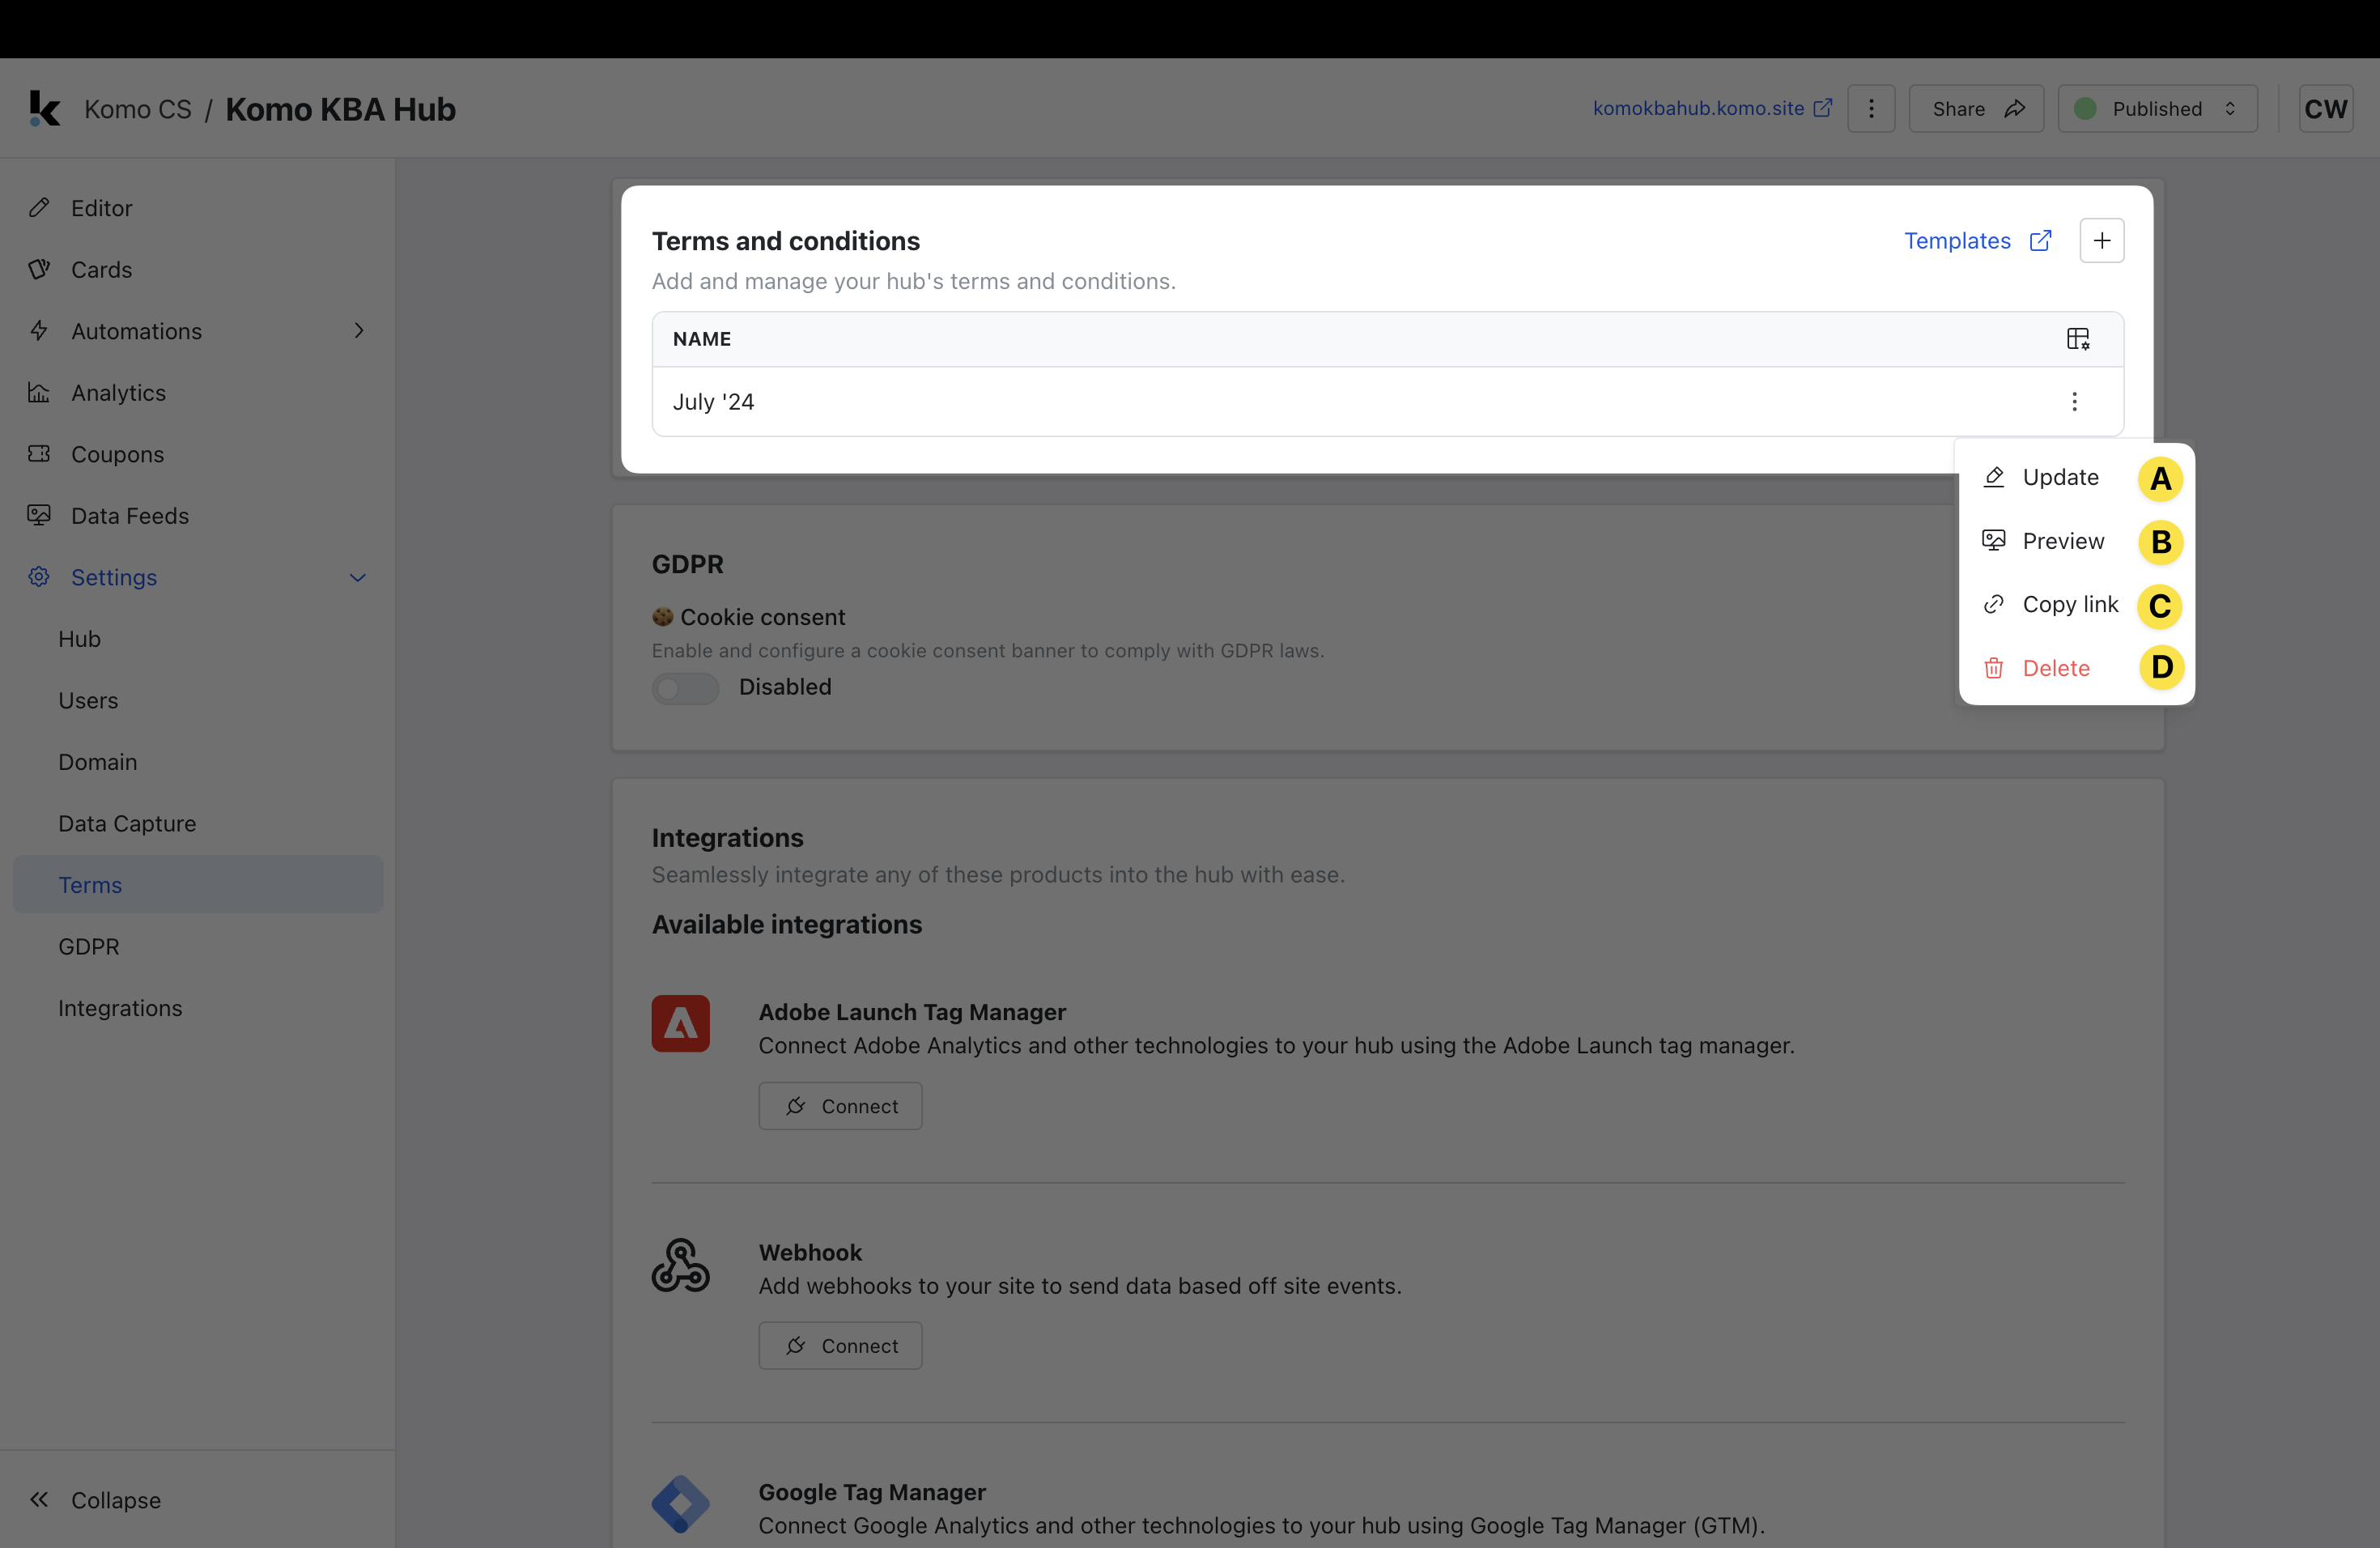This screenshot has width=2380, height=1548.
Task: Click the Webhook integration icon
Action: 680,1265
